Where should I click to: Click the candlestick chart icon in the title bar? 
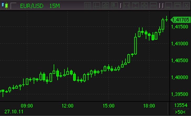(x=5, y=6)
